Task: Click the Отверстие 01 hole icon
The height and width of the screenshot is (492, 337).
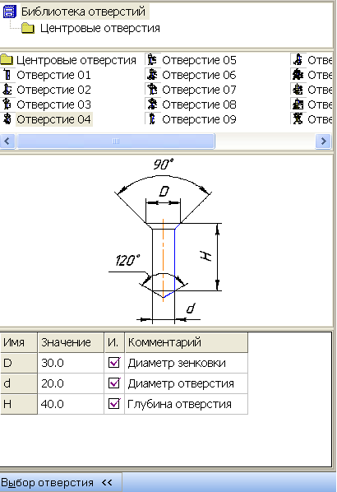Action: pyautogui.click(x=7, y=75)
